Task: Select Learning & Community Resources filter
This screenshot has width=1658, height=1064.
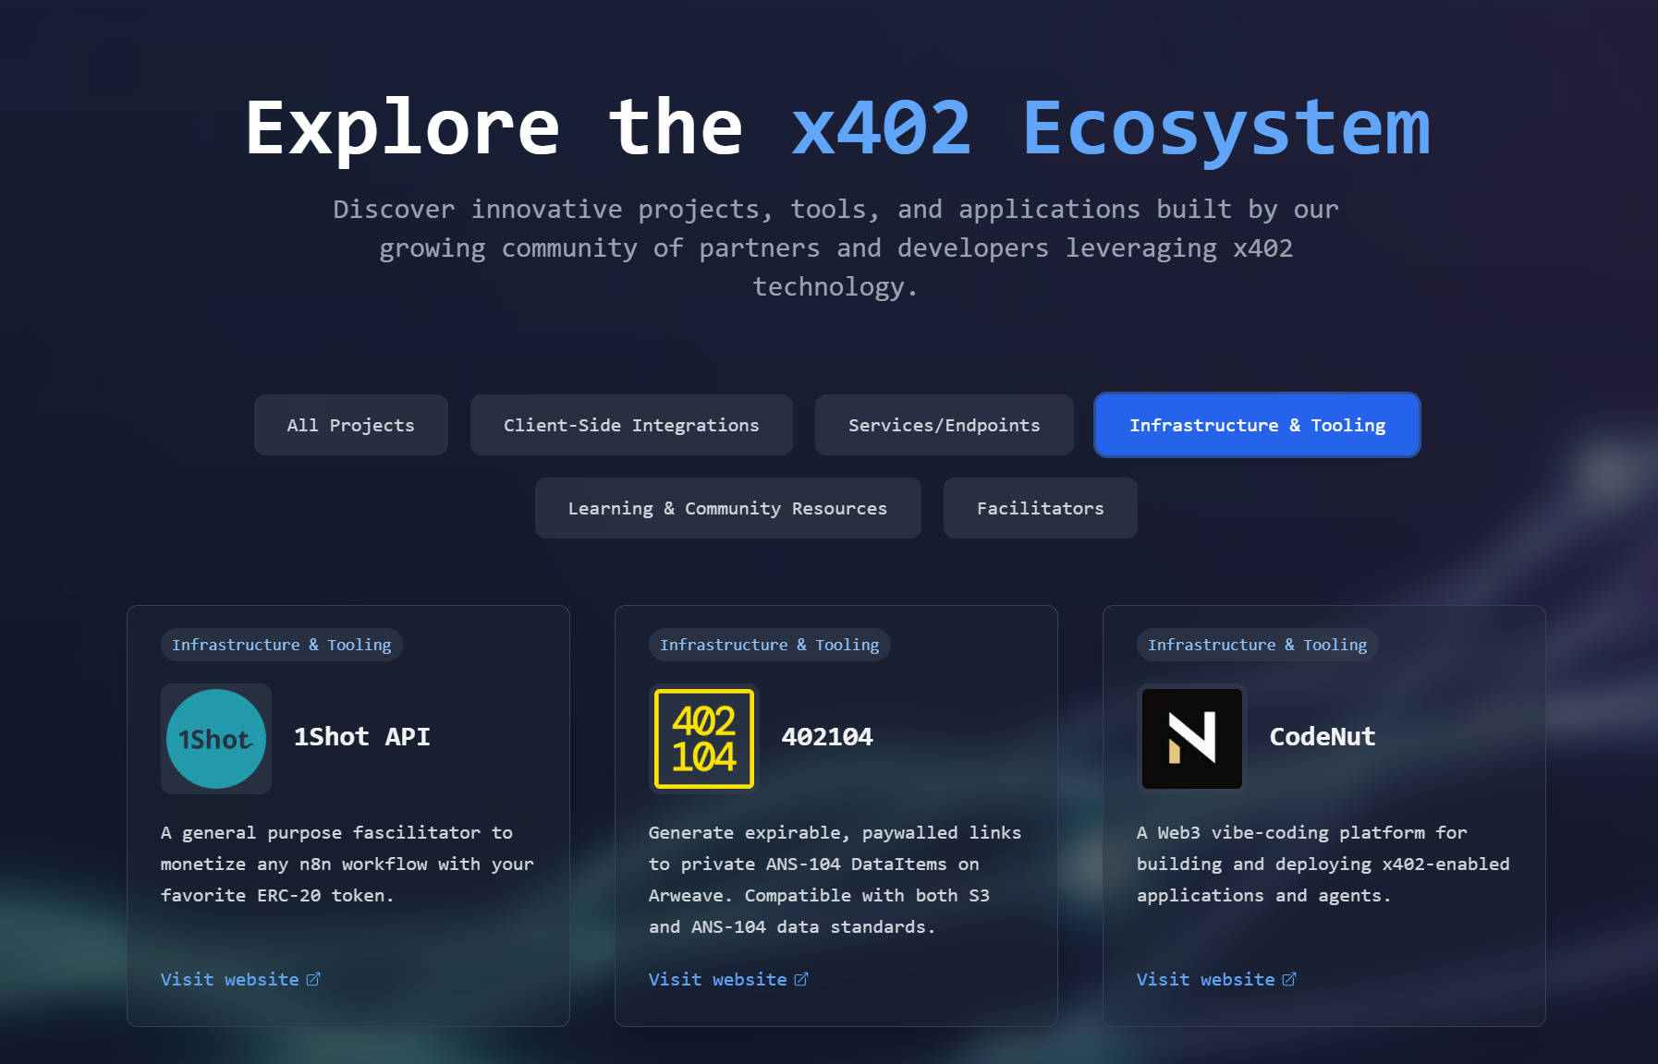Action: [x=728, y=508]
